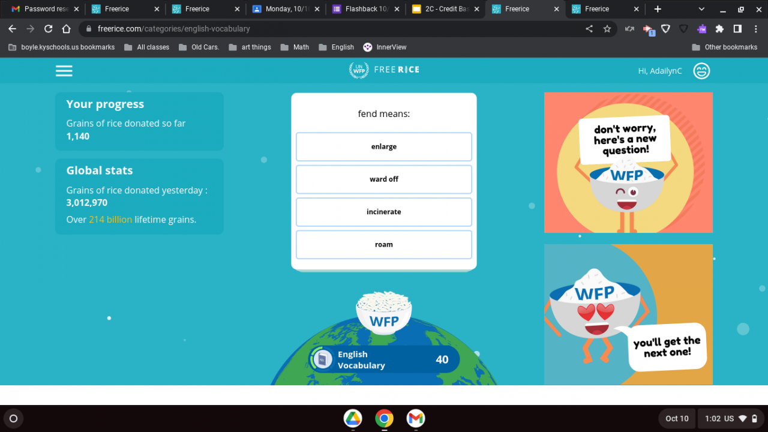Image resolution: width=768 pixels, height=432 pixels.
Task: Share this page using the share icon
Action: pos(589,29)
